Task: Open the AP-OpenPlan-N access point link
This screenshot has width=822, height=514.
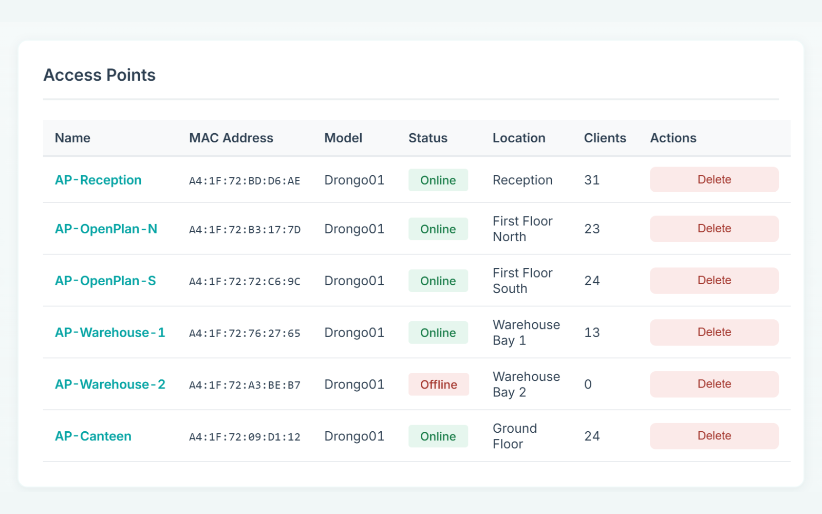Action: point(106,229)
